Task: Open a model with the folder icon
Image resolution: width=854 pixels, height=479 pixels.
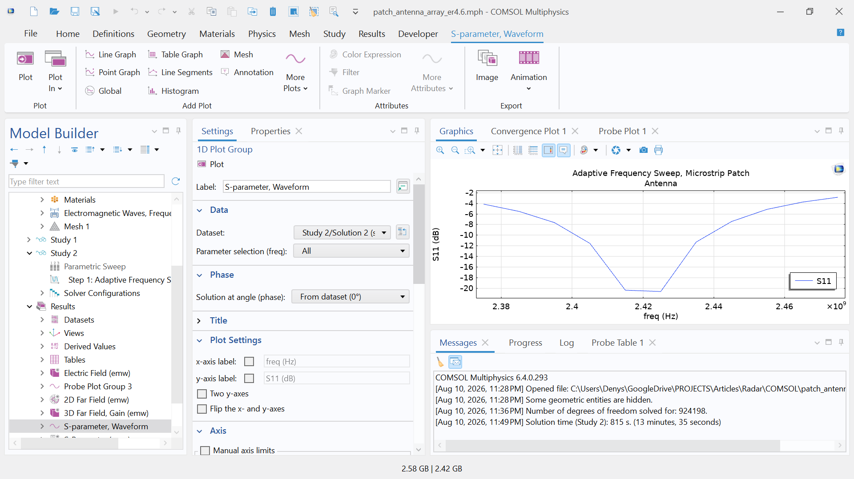Action: tap(54, 12)
